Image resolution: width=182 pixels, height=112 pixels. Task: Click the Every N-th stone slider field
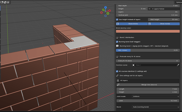(148, 61)
